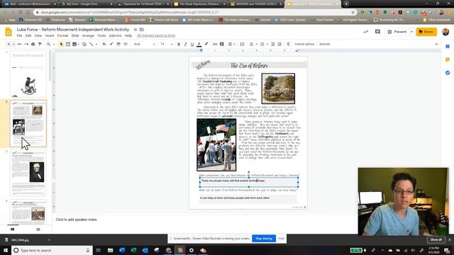Open the Add-ons menu
This screenshot has width=454, height=255.
point(115,35)
